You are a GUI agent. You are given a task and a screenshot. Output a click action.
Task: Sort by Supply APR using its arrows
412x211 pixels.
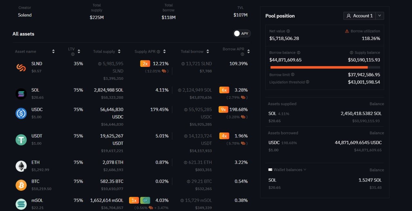(x=164, y=51)
